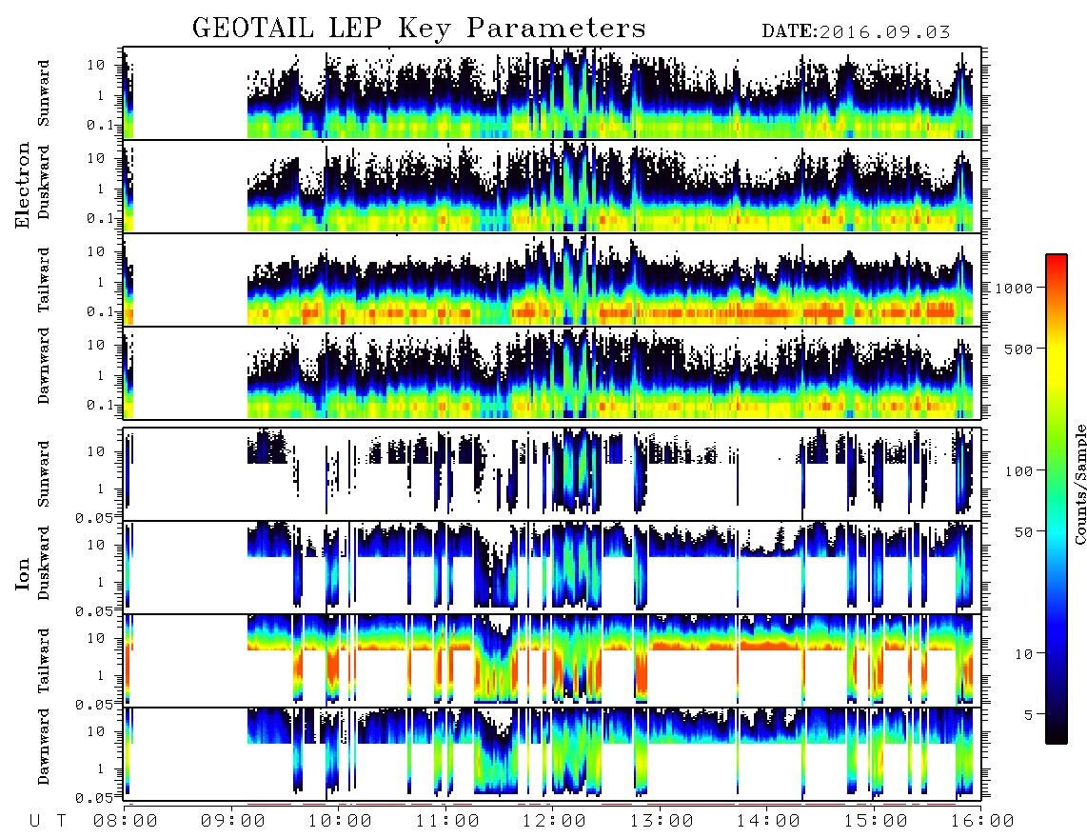Select the Electron 'Sunward' panel label
Screen dimensions: 1087x838
(x=44, y=93)
